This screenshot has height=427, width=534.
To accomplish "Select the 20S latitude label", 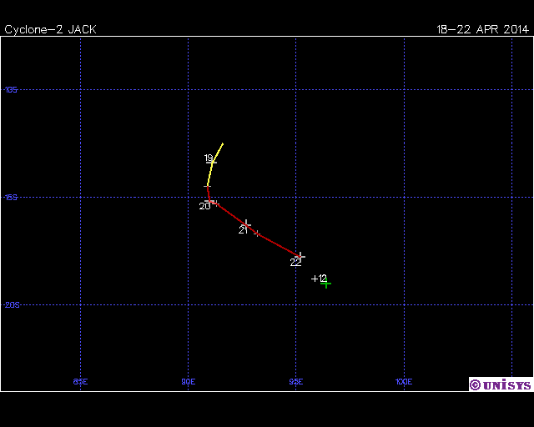I will coord(12,305).
